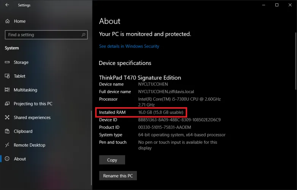The image size is (297, 190).
Task: Click Rename this PC button
Action: 118,176
